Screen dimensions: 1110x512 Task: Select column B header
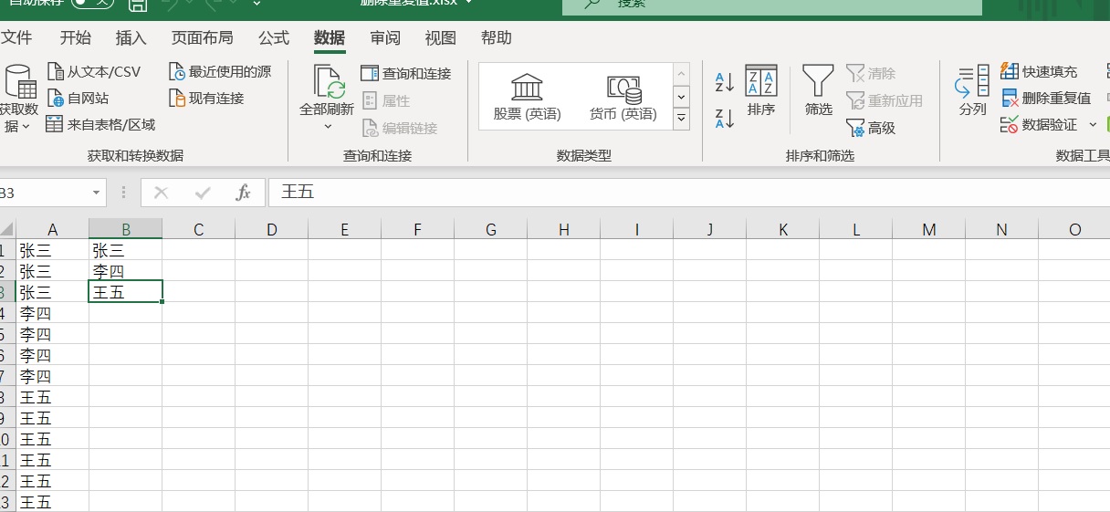pyautogui.click(x=126, y=229)
